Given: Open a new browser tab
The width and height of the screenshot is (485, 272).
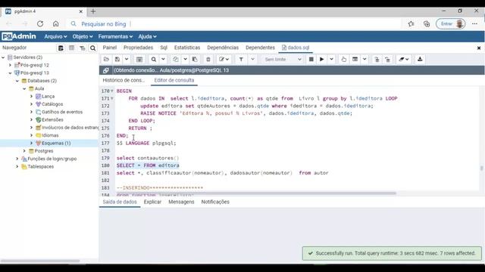Looking at the screenshot, I should click(x=93, y=11).
